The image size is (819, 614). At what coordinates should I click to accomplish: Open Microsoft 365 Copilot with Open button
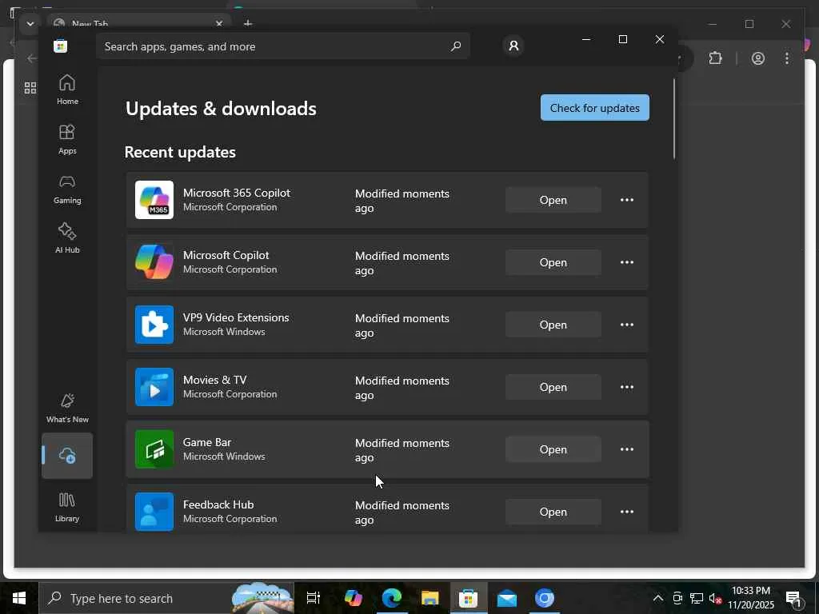click(553, 200)
